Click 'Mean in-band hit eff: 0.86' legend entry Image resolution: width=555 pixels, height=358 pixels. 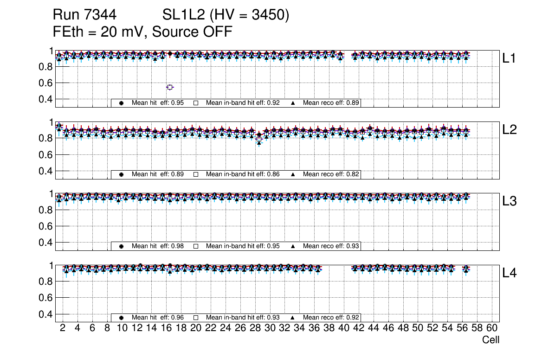[242, 174]
